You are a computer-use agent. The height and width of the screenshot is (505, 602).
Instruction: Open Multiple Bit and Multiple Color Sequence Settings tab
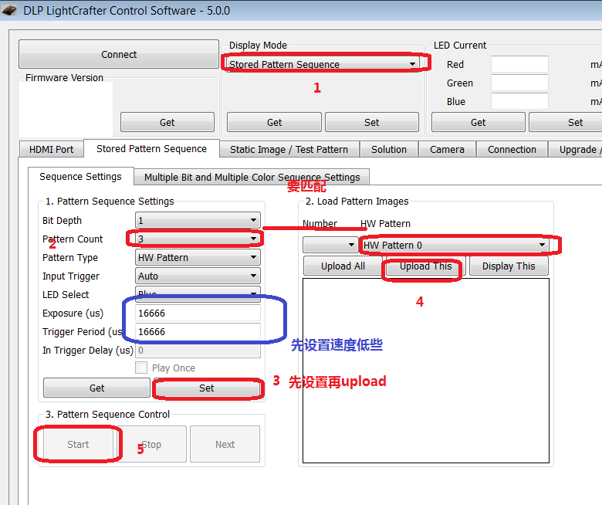(252, 177)
